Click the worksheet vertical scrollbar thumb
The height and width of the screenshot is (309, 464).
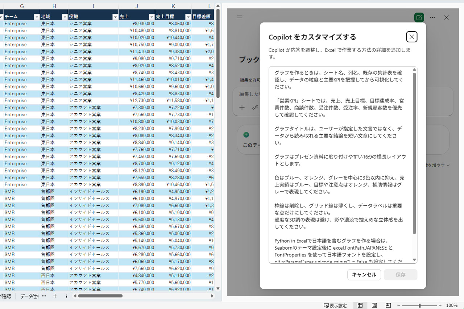218,54
